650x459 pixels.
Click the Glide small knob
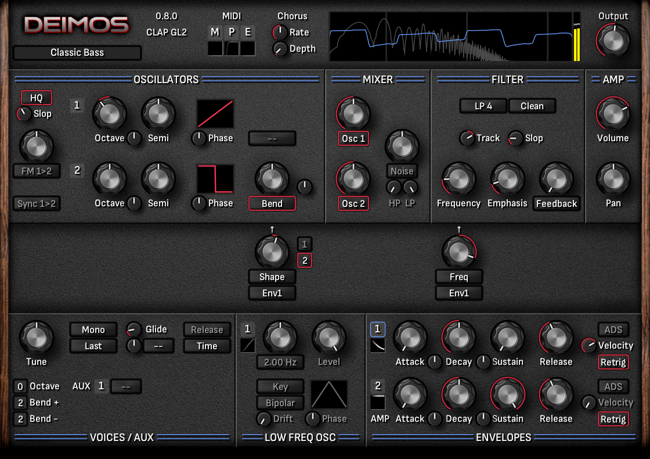[x=133, y=329]
